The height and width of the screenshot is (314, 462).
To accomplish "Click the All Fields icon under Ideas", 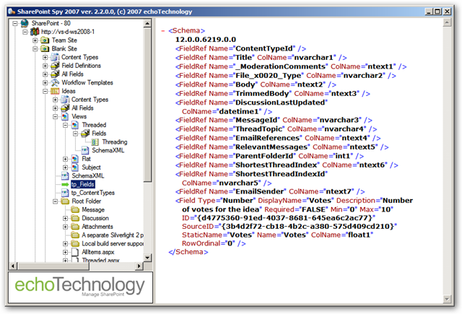I will [x=65, y=108].
